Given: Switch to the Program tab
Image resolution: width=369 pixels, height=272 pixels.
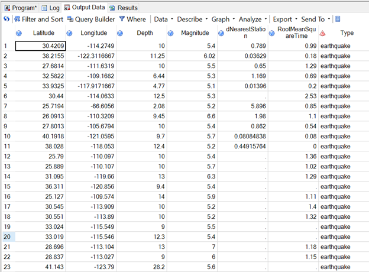Looking at the screenshot, I should (x=19, y=8).
